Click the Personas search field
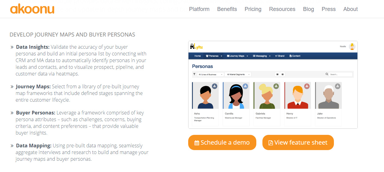Viewport: 384px width, 172px height. (x=341, y=74)
